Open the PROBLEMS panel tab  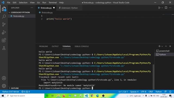point(43,46)
